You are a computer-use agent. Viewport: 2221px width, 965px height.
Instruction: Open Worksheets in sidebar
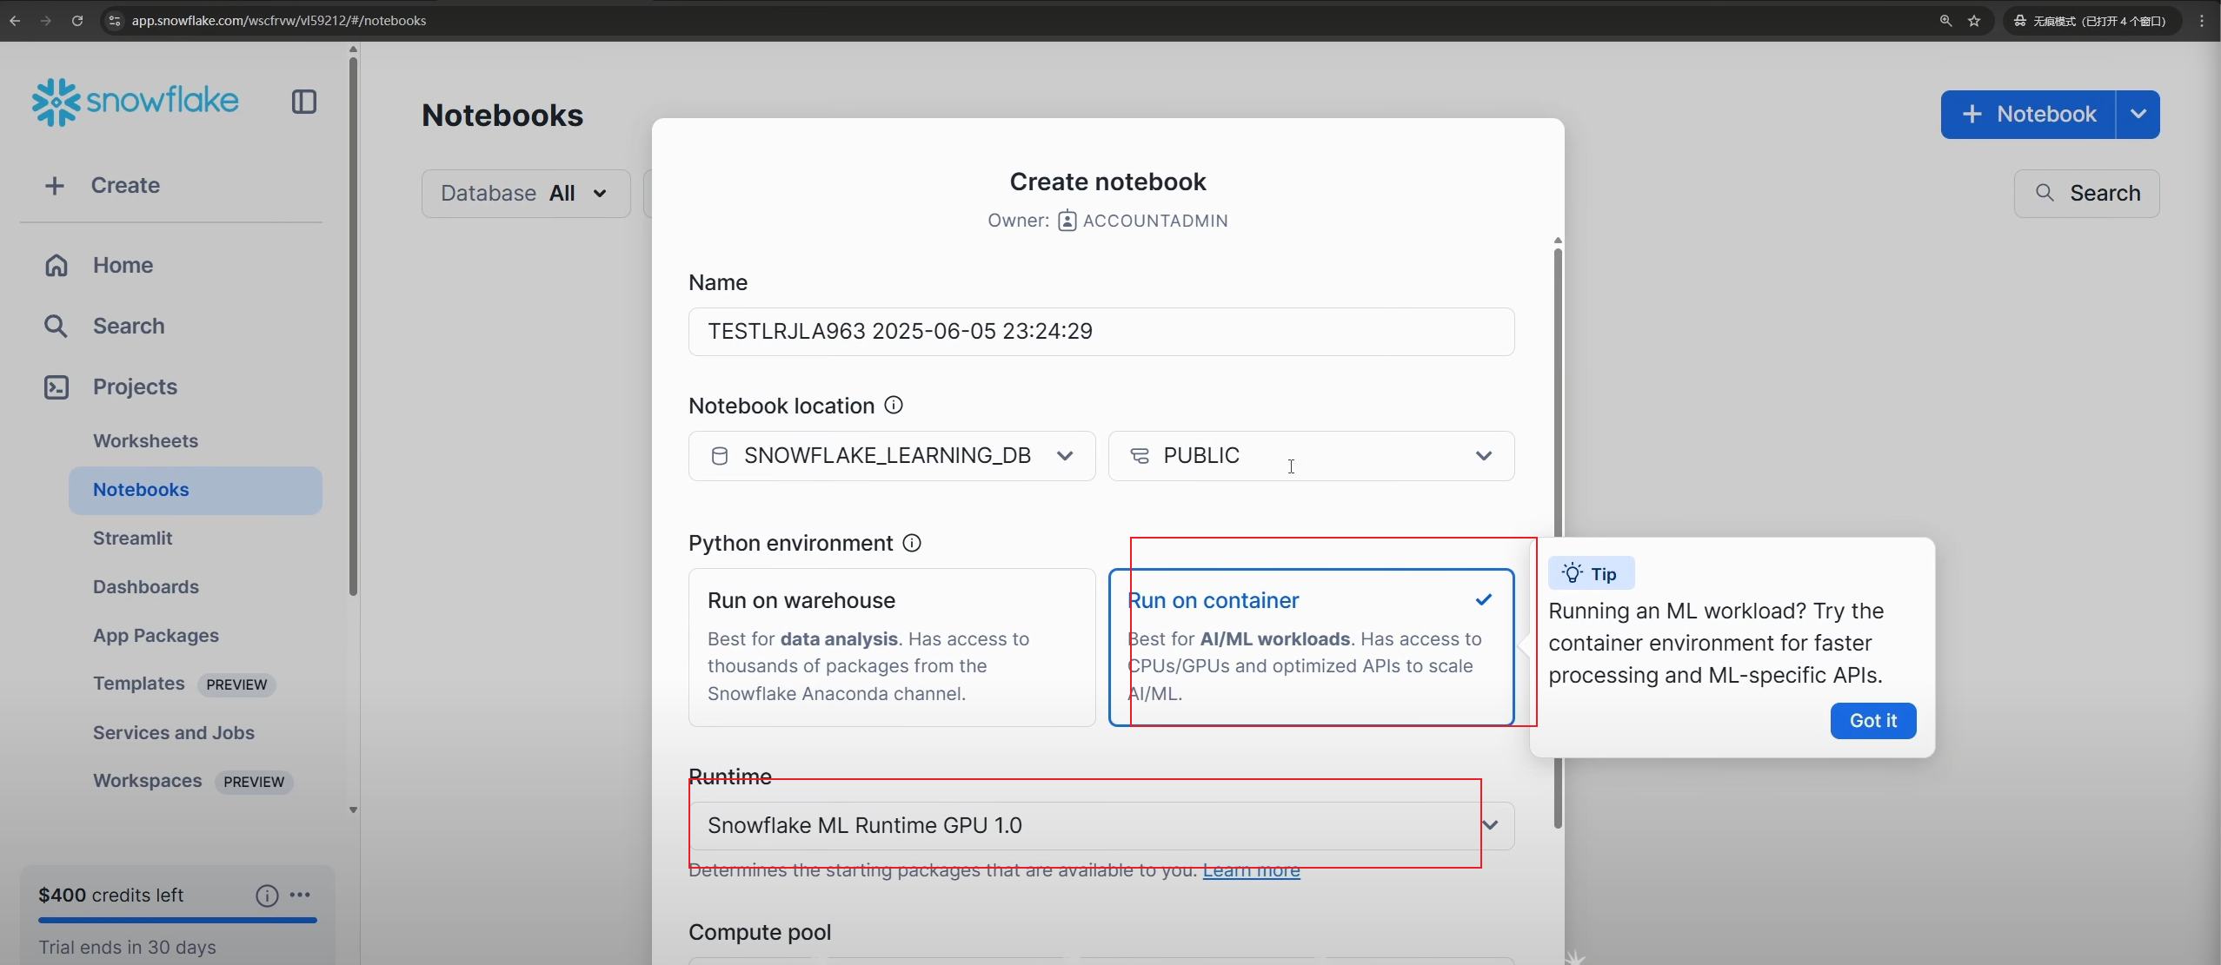point(146,440)
